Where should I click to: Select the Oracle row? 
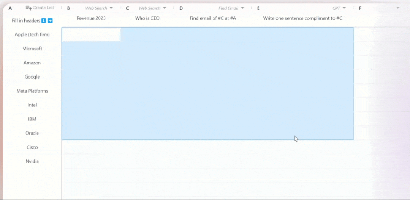tap(32, 133)
